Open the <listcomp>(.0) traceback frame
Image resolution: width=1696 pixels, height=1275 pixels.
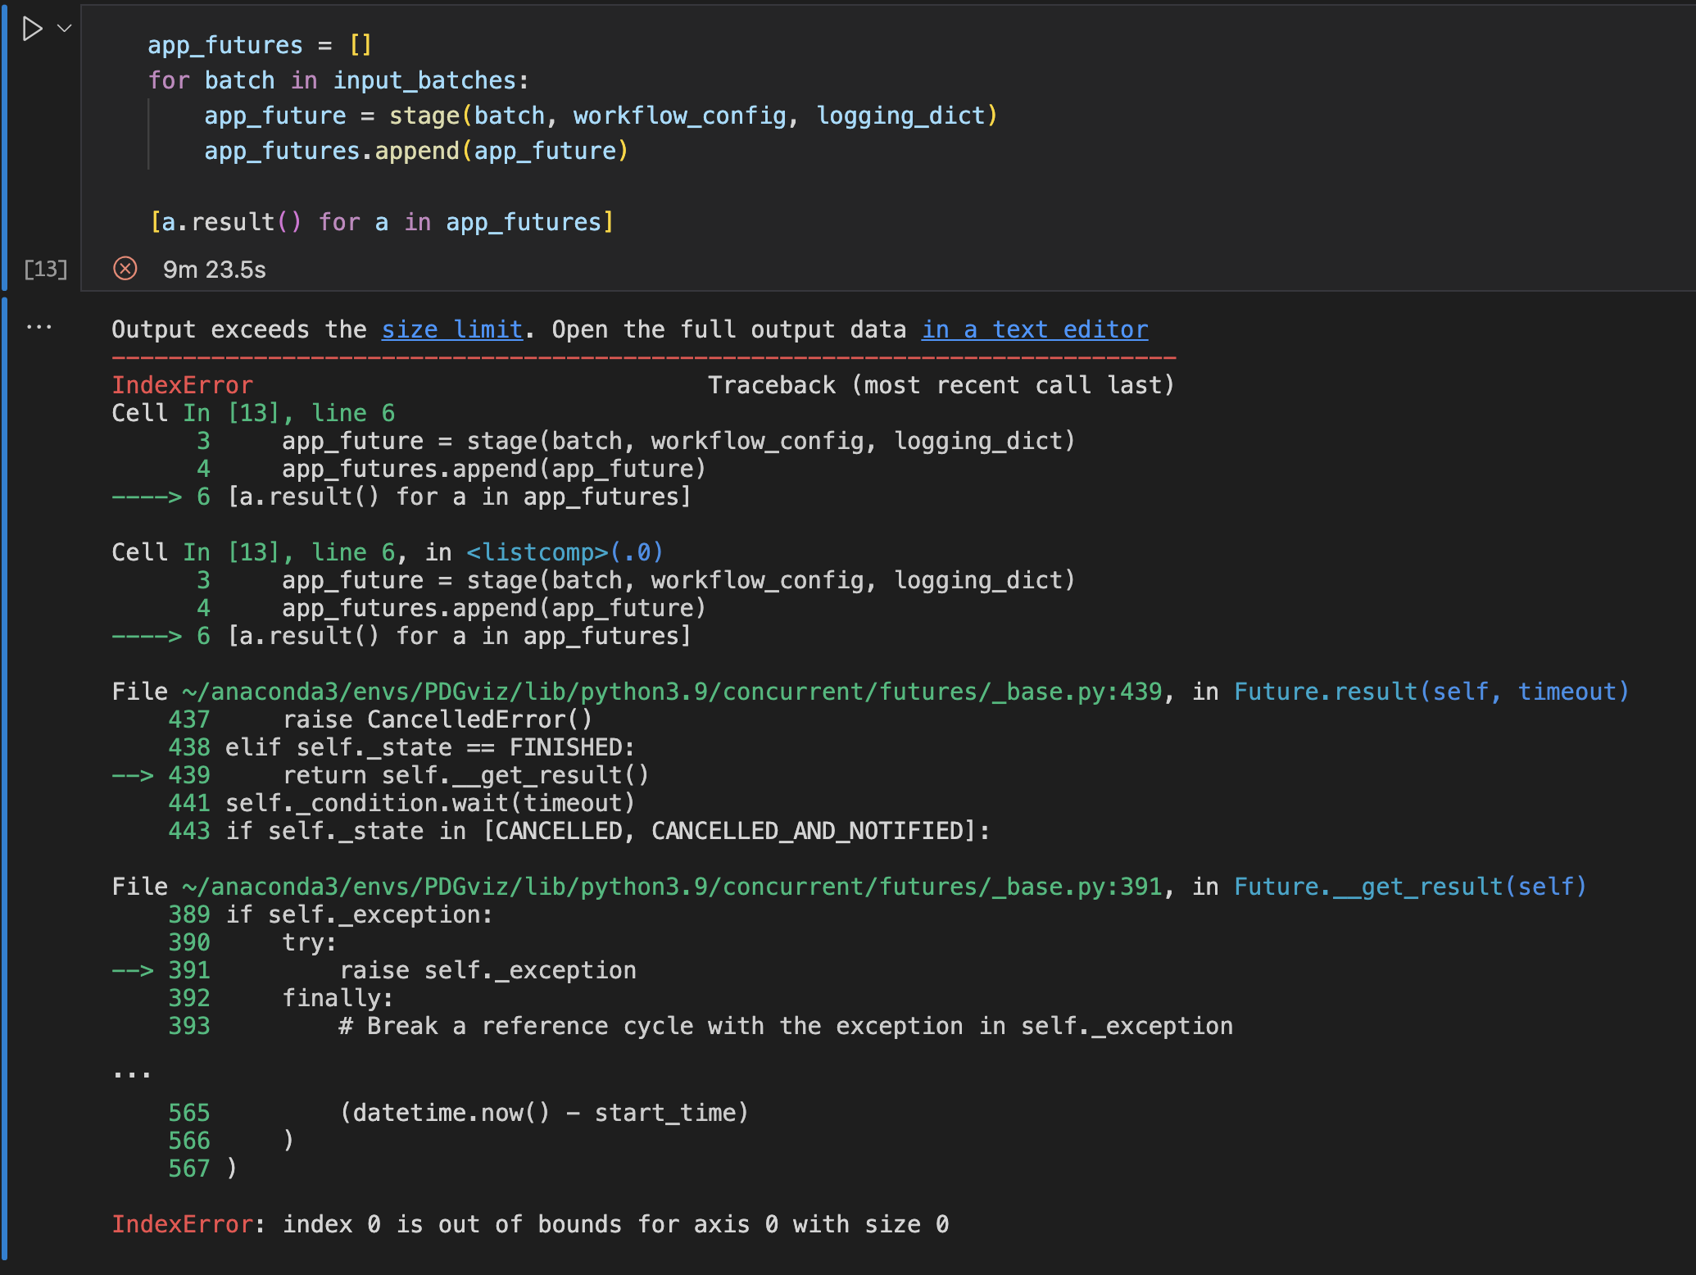coord(562,551)
